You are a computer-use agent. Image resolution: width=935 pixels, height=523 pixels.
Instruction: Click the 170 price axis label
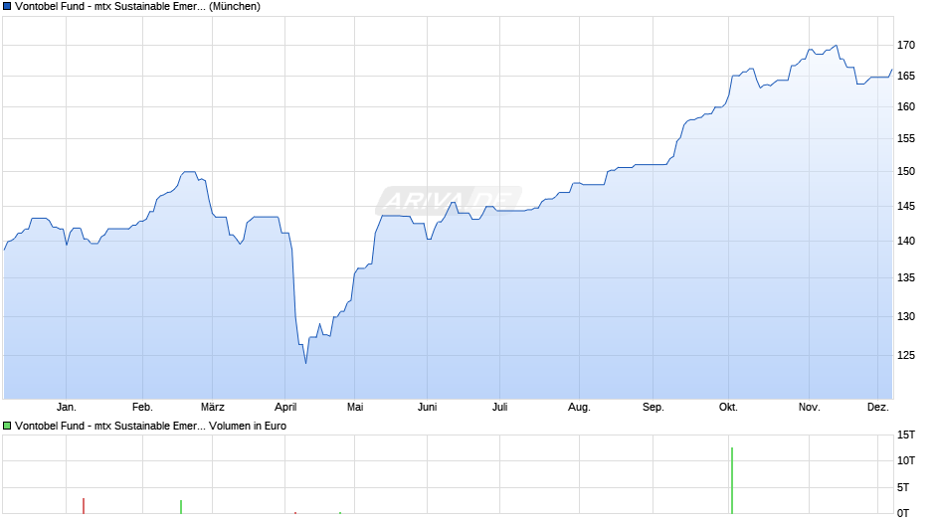[x=906, y=45]
